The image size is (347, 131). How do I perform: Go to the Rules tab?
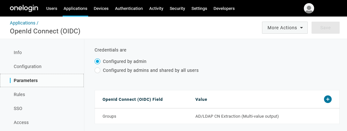19,94
